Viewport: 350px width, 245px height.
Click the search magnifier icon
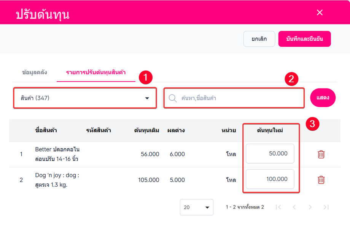pos(173,98)
